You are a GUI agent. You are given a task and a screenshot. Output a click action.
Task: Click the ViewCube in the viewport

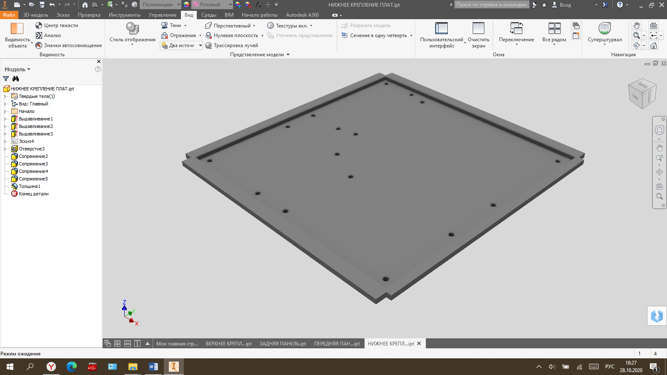pos(642,94)
